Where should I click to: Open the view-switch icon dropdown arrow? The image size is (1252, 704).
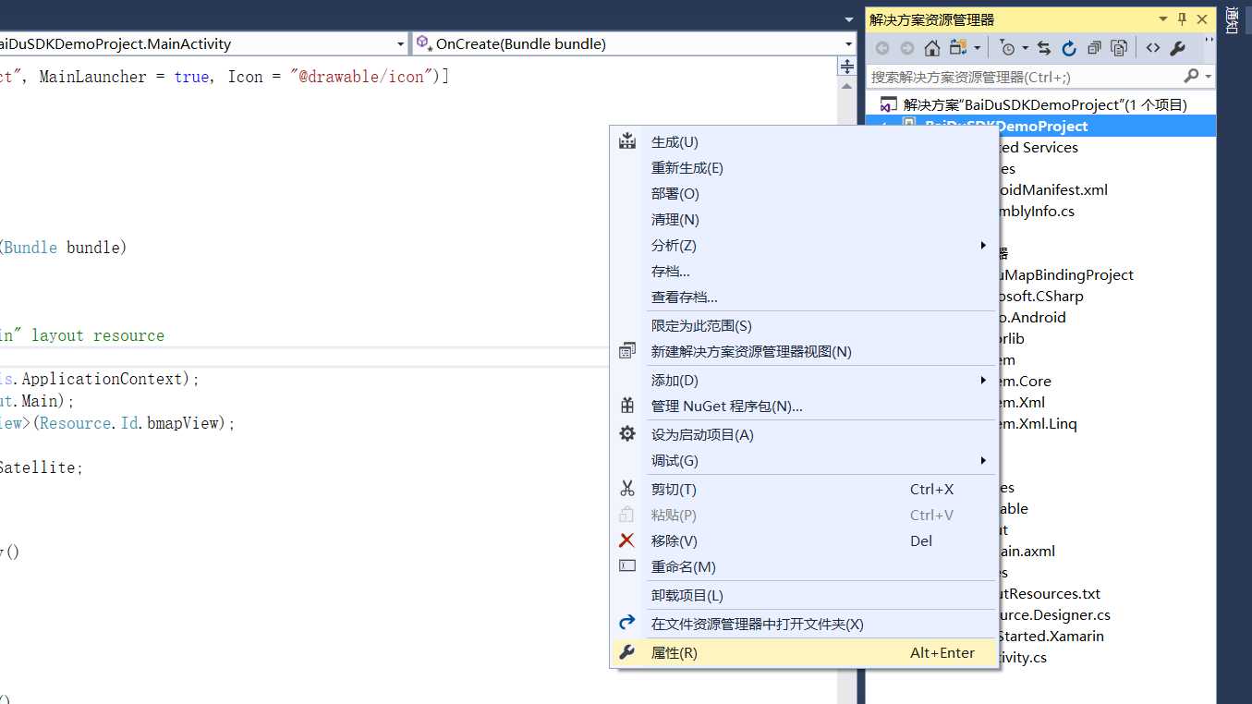[976, 48]
